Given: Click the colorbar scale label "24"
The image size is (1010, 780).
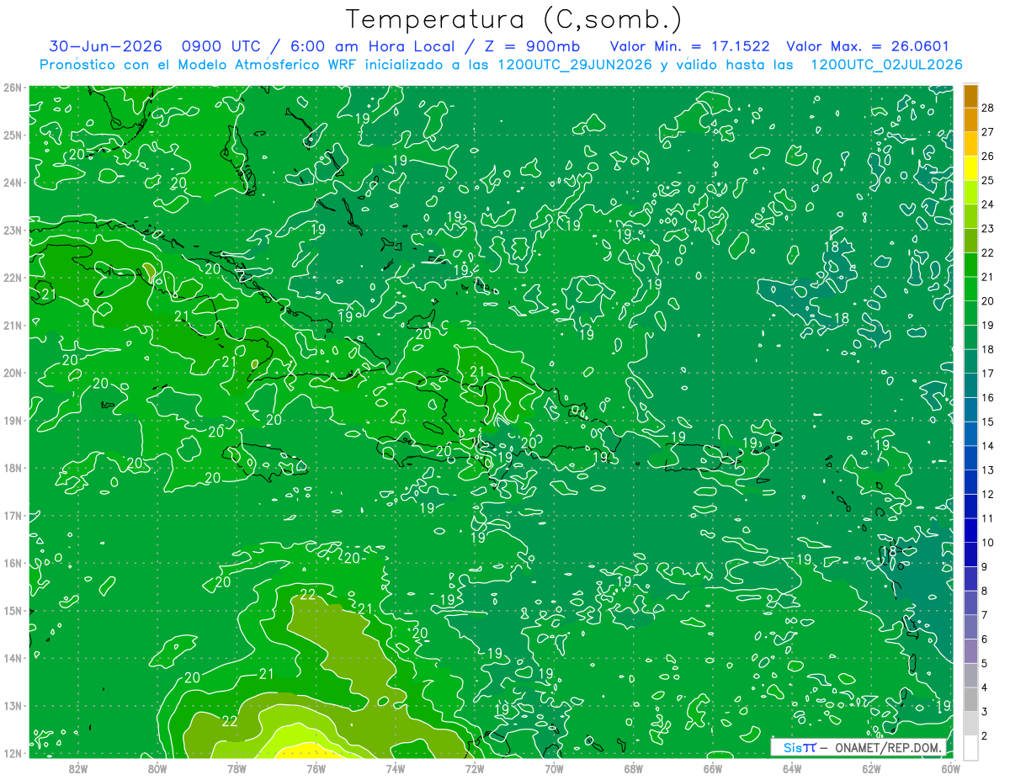Looking at the screenshot, I should (988, 204).
